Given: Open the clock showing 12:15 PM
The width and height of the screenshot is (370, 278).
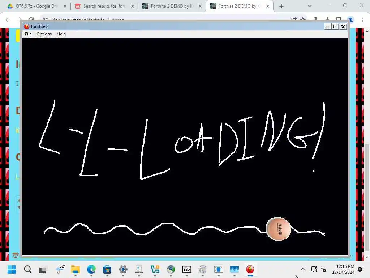Looking at the screenshot, I should [343, 269].
